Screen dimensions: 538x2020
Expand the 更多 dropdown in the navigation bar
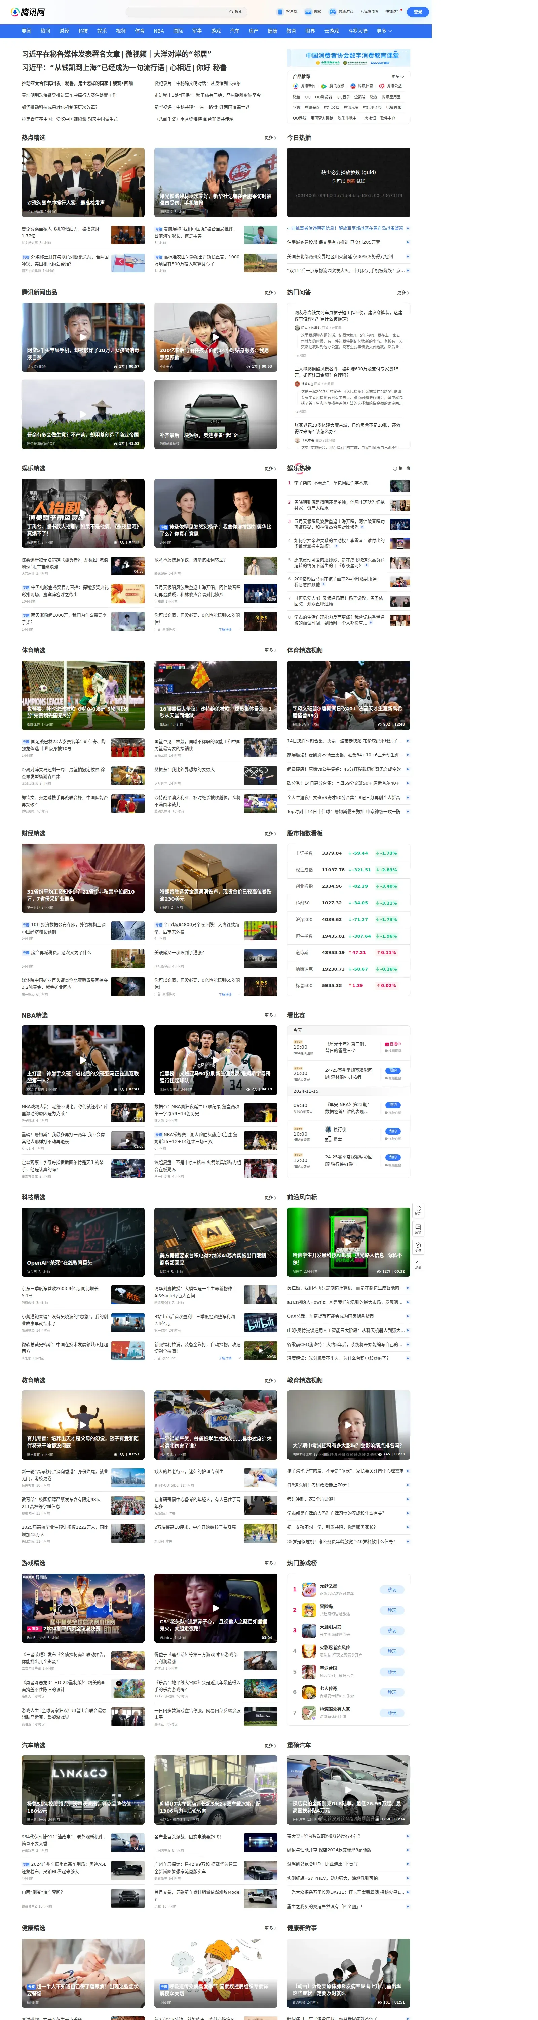coord(385,31)
